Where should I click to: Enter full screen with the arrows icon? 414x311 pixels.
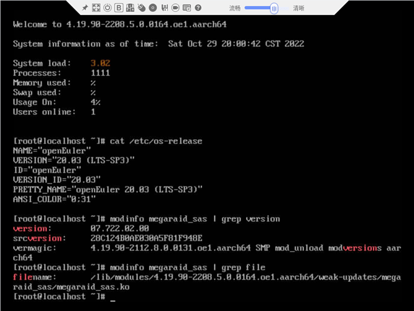pyautogui.click(x=96, y=8)
